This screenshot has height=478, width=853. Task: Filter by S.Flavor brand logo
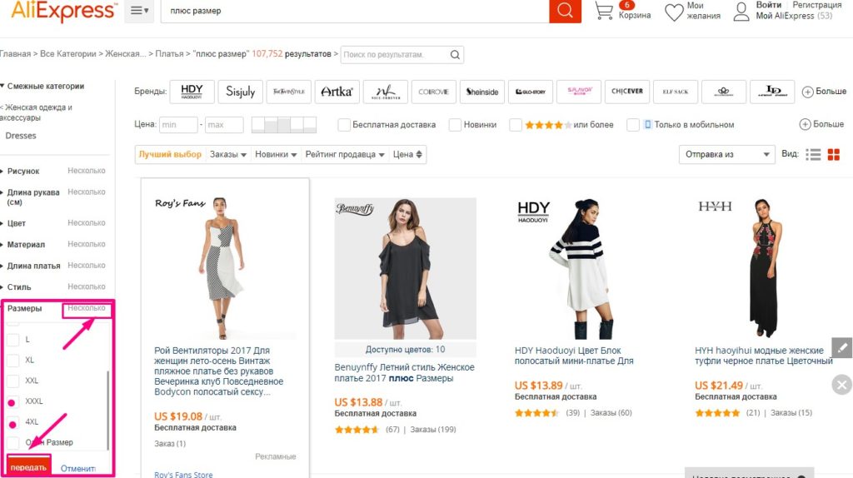pyautogui.click(x=579, y=92)
